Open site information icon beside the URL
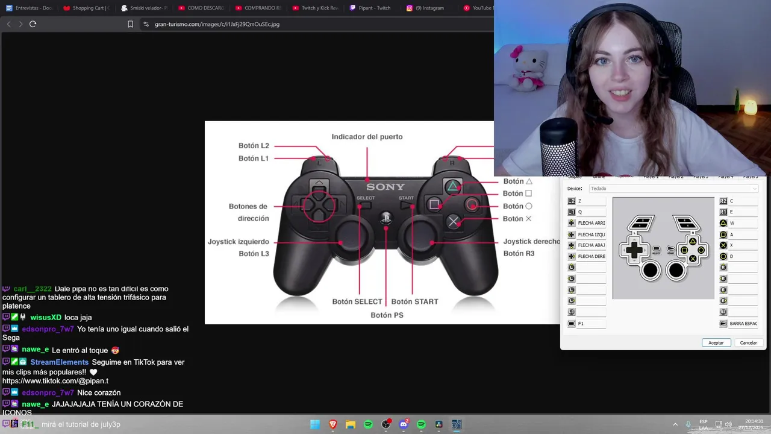 click(146, 24)
